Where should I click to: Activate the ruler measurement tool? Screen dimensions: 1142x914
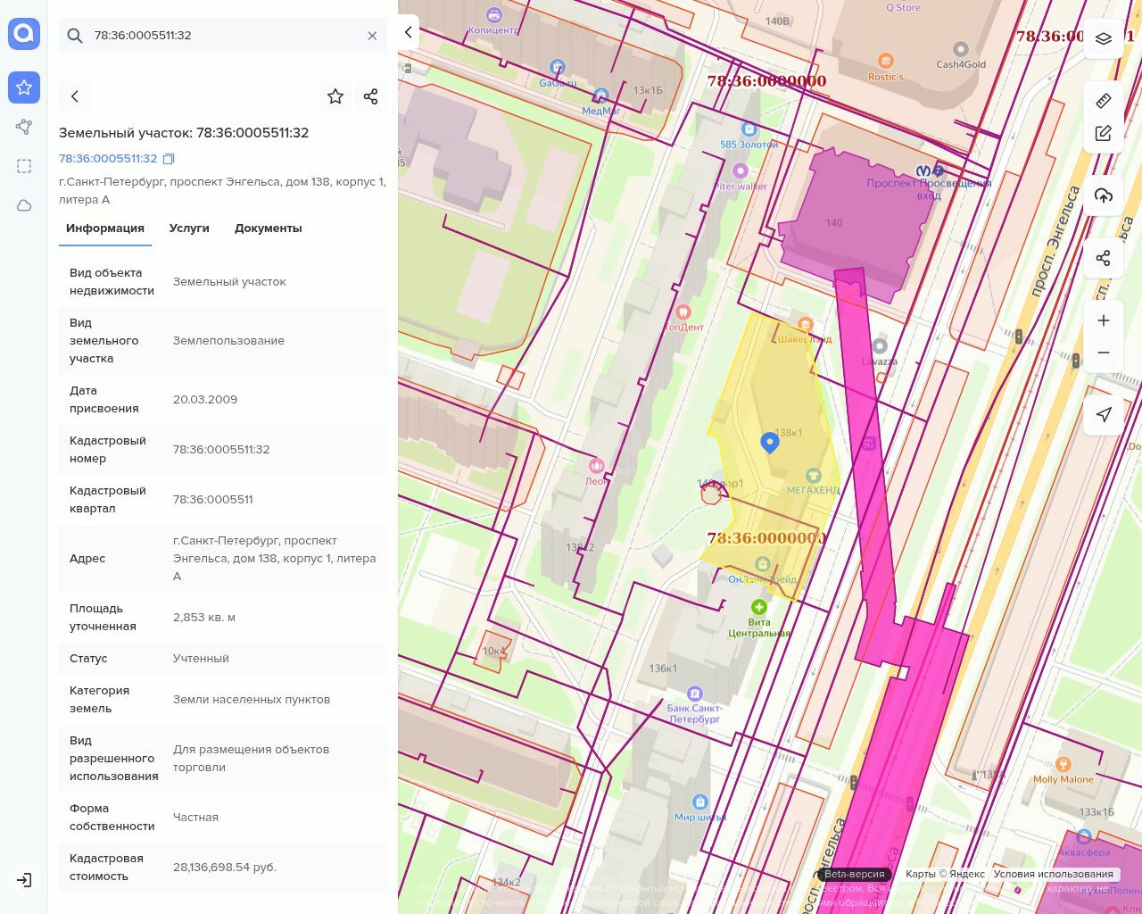(1104, 100)
